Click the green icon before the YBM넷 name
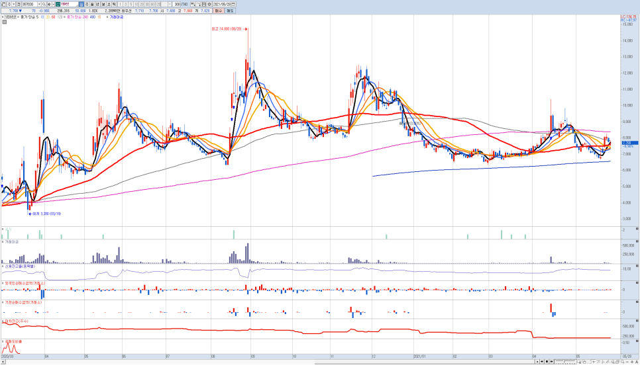The height and width of the screenshot is (365, 640). [58, 4]
